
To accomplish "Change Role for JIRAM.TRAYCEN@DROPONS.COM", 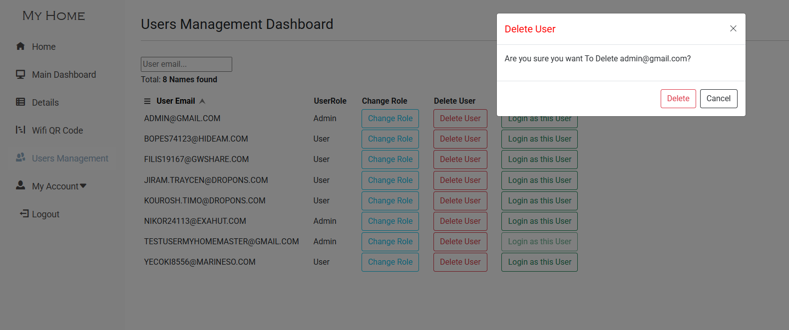I will pyautogui.click(x=390, y=180).
